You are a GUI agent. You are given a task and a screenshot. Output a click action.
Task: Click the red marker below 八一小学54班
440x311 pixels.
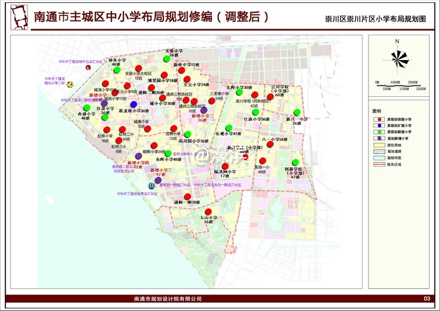tap(270, 144)
